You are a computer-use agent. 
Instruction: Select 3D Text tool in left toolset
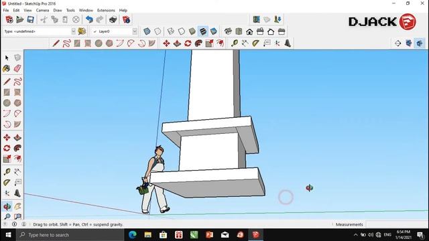coord(17,193)
